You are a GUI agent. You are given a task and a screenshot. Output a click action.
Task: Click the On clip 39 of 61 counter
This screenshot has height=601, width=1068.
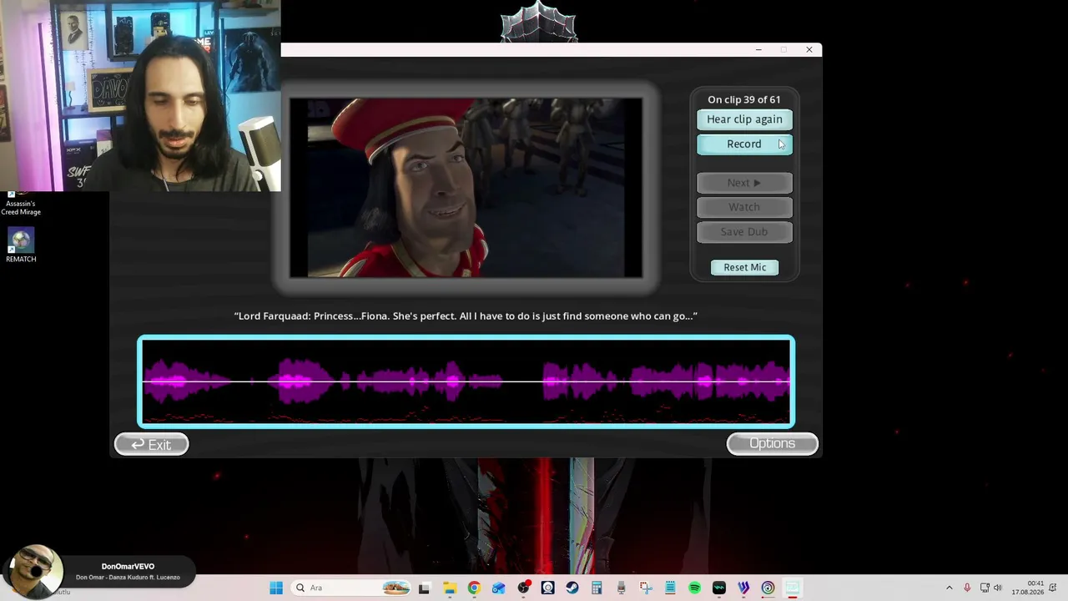point(744,99)
